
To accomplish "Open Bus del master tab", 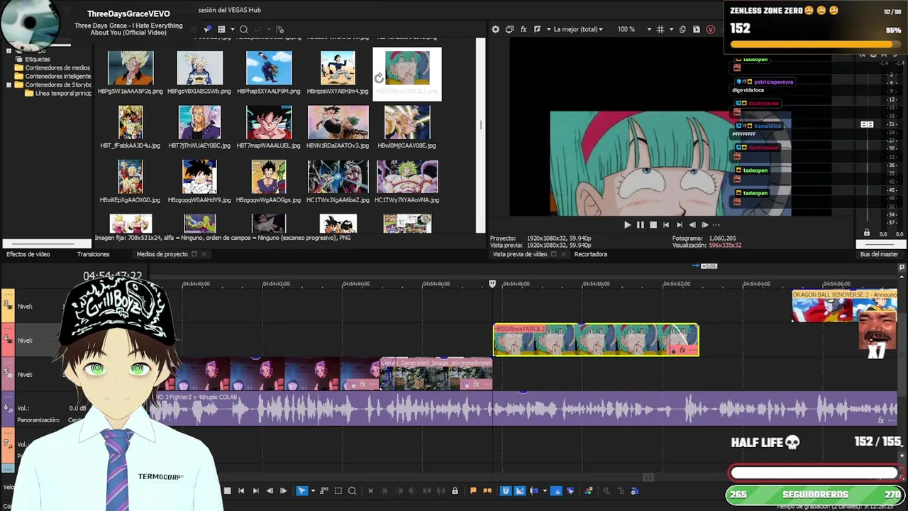I will pos(879,254).
